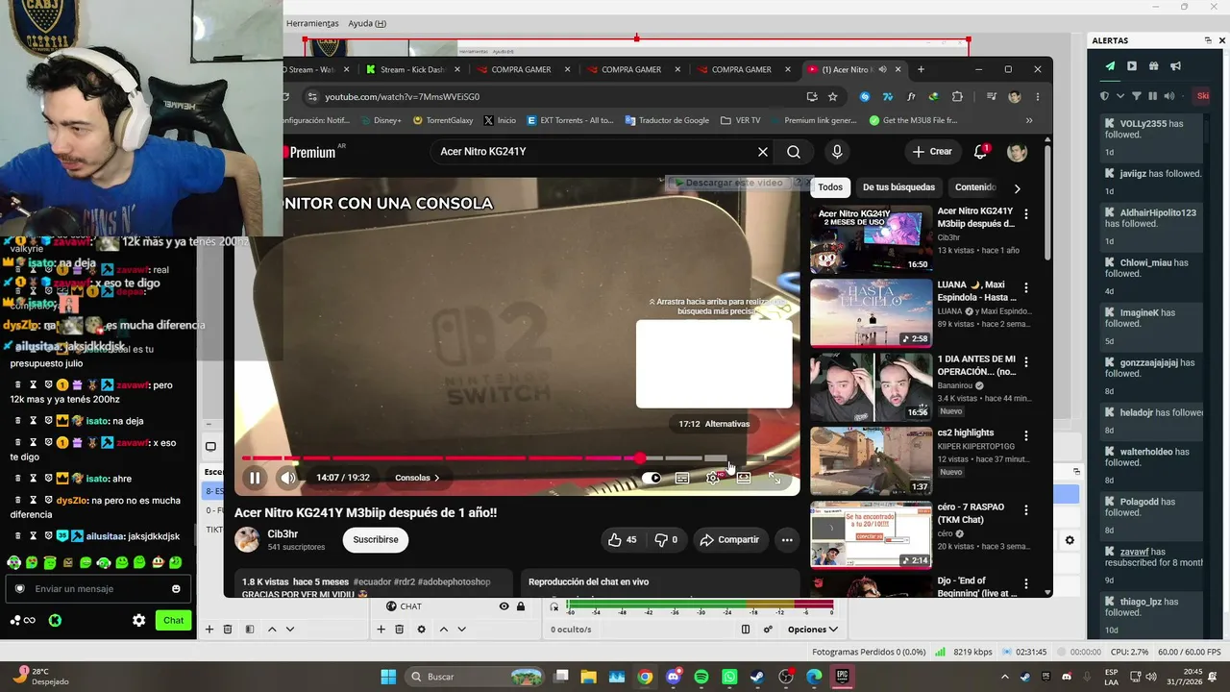
Task: Open the Chrome extensions puzzle icon
Action: 957,97
